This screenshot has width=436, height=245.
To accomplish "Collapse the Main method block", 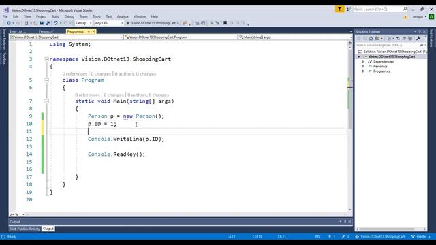I will point(47,101).
